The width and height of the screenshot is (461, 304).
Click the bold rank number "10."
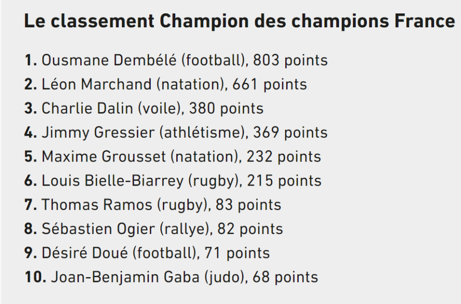coord(36,277)
